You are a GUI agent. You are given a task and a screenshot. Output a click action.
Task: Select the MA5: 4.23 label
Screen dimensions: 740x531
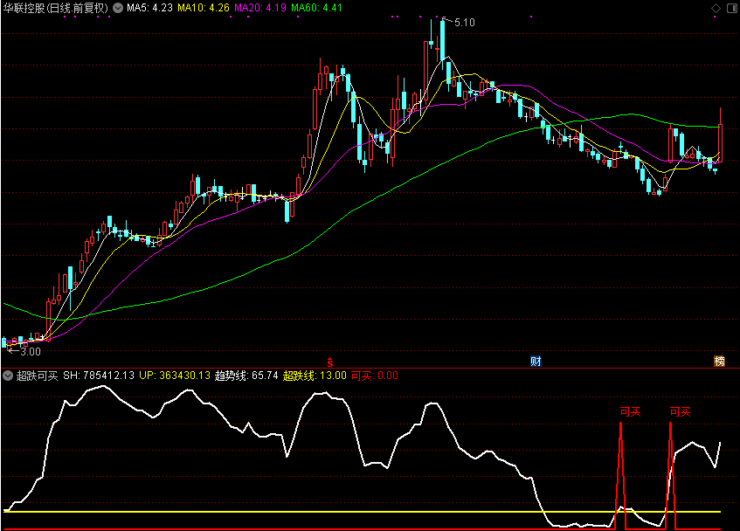[x=149, y=8]
